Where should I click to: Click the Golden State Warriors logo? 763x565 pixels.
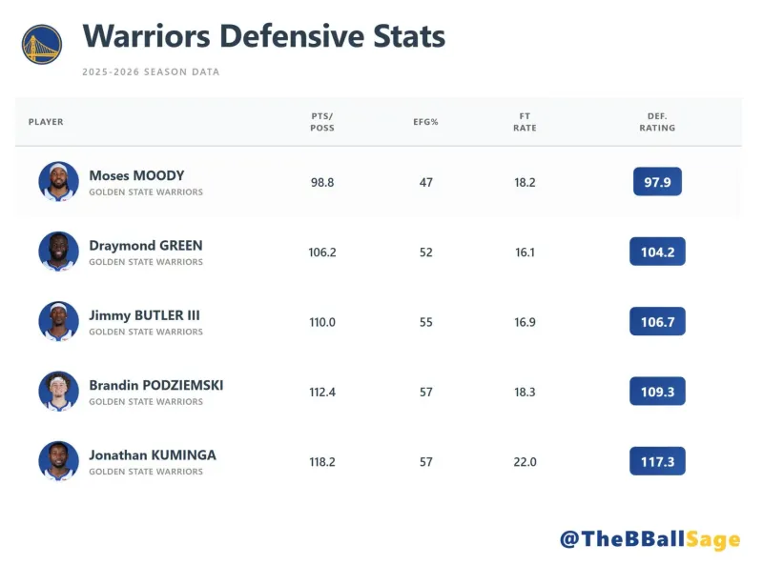pos(42,45)
